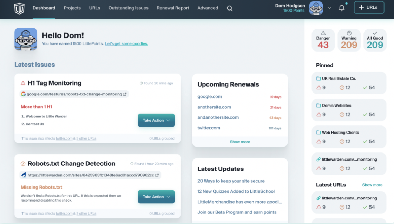Click the danger triangle icon on H1 Tag Monitoring
The height and width of the screenshot is (224, 394).
23,83
